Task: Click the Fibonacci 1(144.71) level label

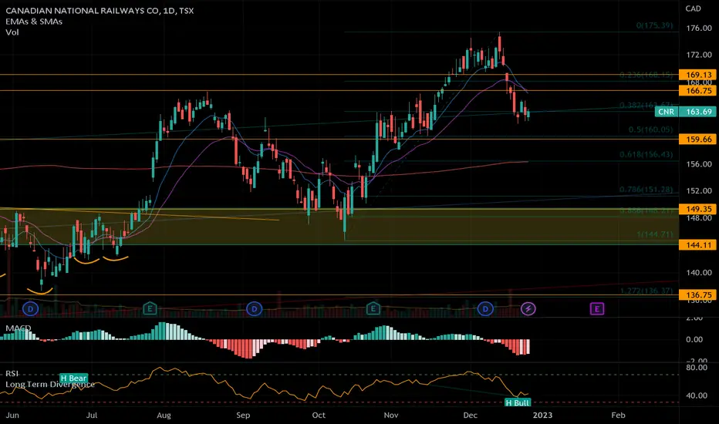Action: click(x=655, y=234)
